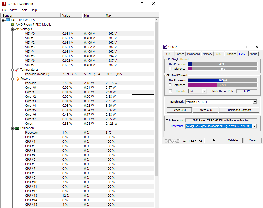This screenshot has height=208, width=263.
Task: Select the Core #6 power row
Action: (89, 115)
